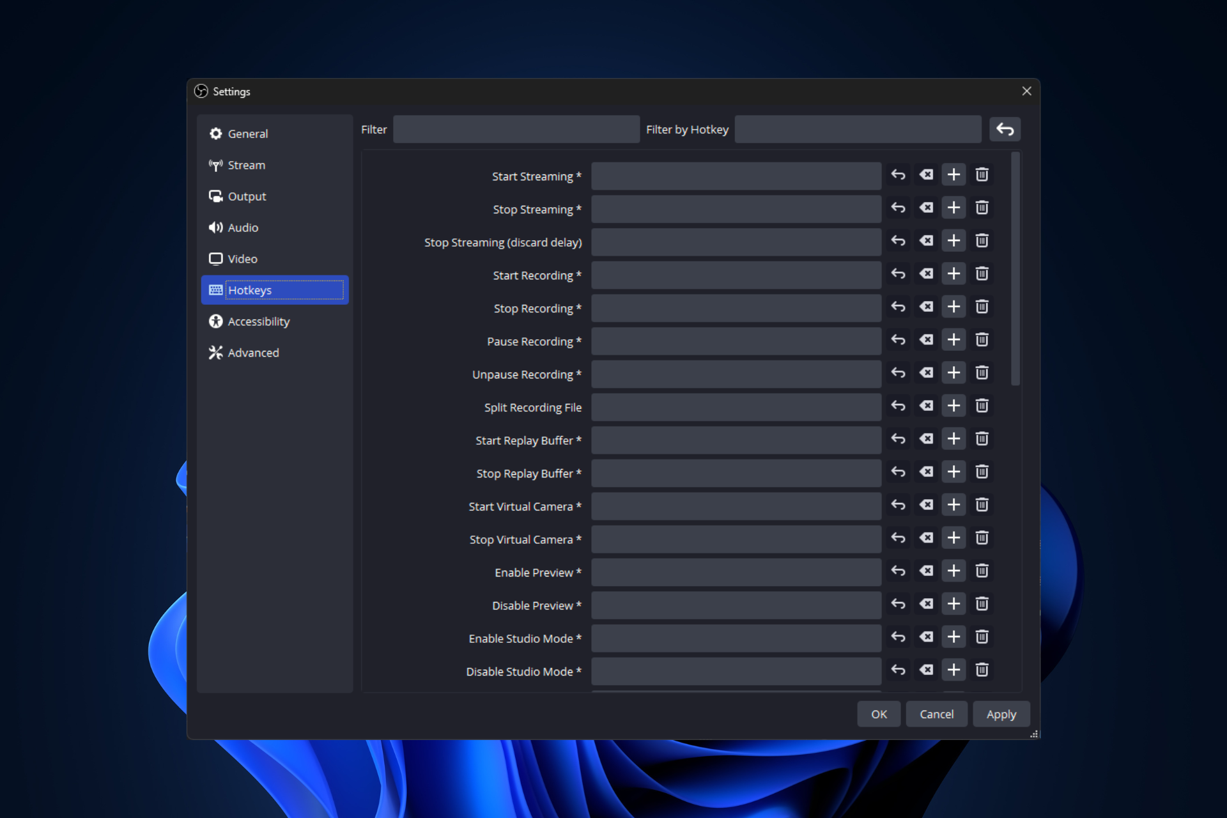
Task: Add another Stop Replay Buffer hotkey
Action: 953,472
